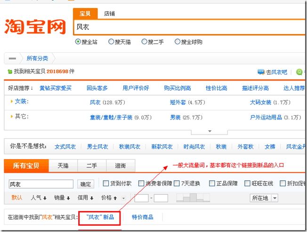Check the 7天退换 checkbox
Image resolution: width=307 pixels, height=232 pixels.
point(177,183)
